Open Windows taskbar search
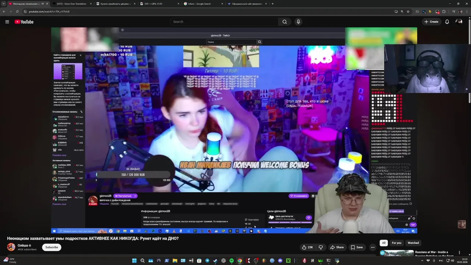This screenshot has width=471, height=265. click(142, 261)
